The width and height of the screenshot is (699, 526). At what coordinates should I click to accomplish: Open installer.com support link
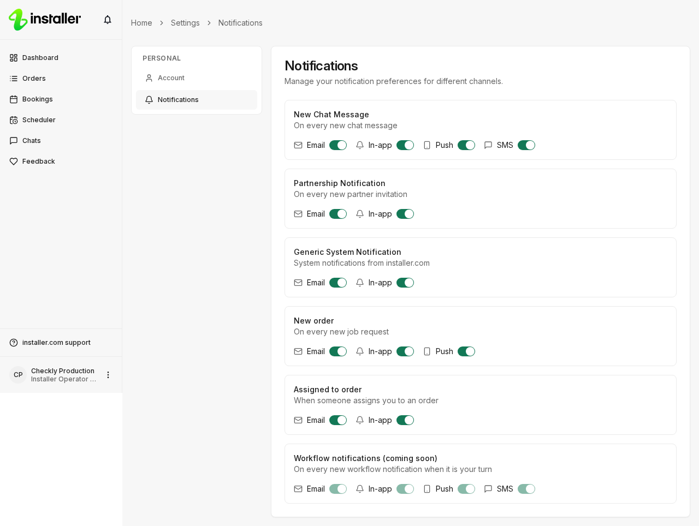click(61, 343)
